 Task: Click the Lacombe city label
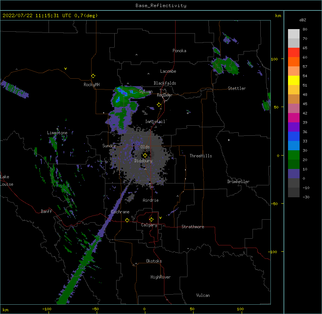168,71
